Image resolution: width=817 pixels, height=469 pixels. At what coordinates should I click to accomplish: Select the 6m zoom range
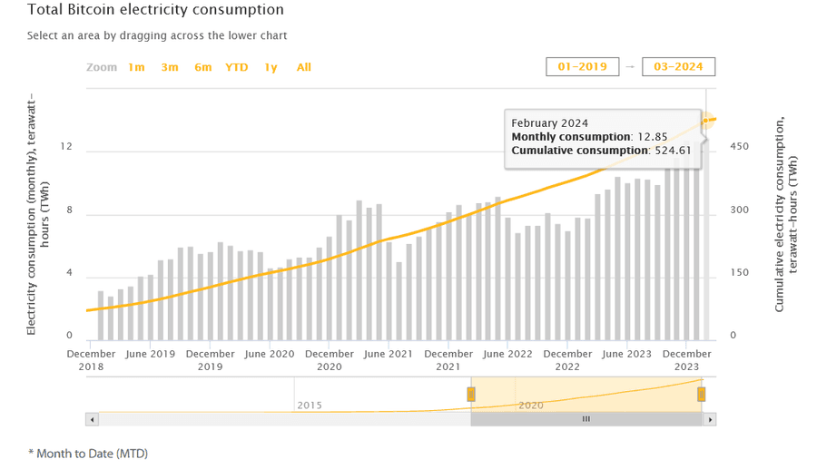(x=203, y=67)
